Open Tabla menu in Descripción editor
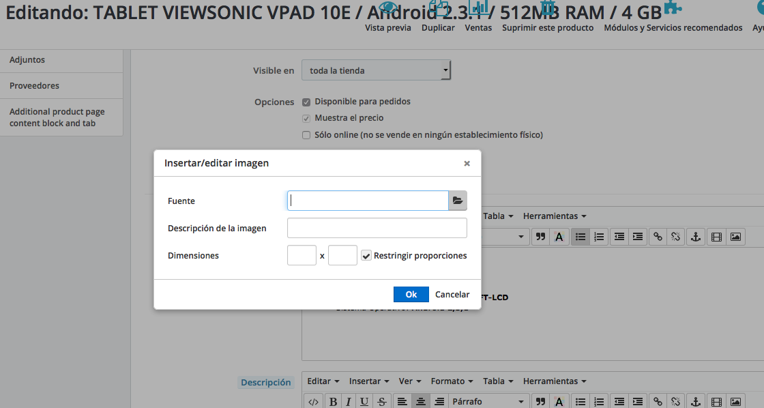Image resolution: width=764 pixels, height=408 pixels. pos(498,381)
